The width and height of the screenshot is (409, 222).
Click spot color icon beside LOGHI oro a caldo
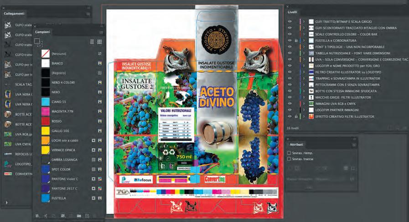tap(93, 140)
